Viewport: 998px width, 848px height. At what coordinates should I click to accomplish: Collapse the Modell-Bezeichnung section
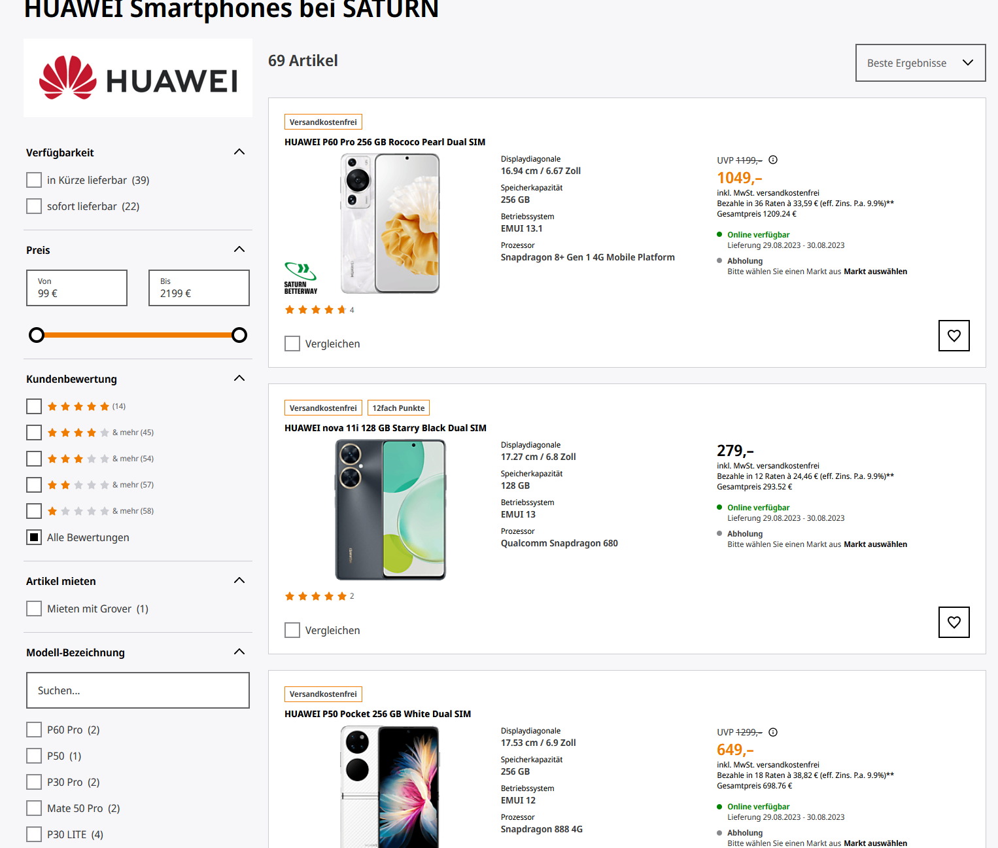[x=239, y=652]
